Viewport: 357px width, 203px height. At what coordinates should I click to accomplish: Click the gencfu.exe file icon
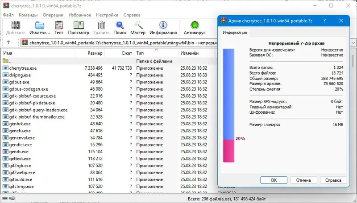[x=5, y=131]
